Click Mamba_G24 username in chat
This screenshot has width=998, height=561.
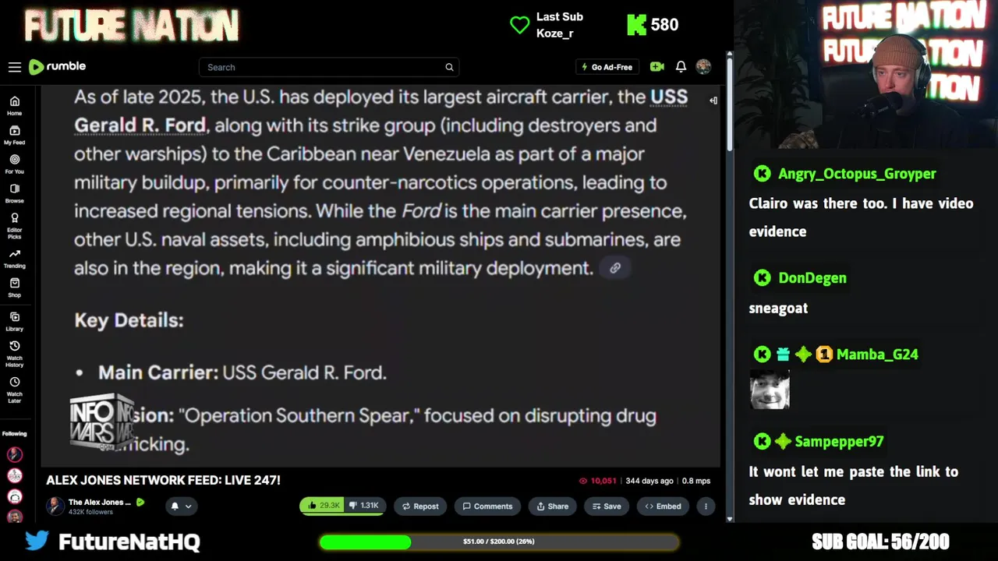(877, 355)
